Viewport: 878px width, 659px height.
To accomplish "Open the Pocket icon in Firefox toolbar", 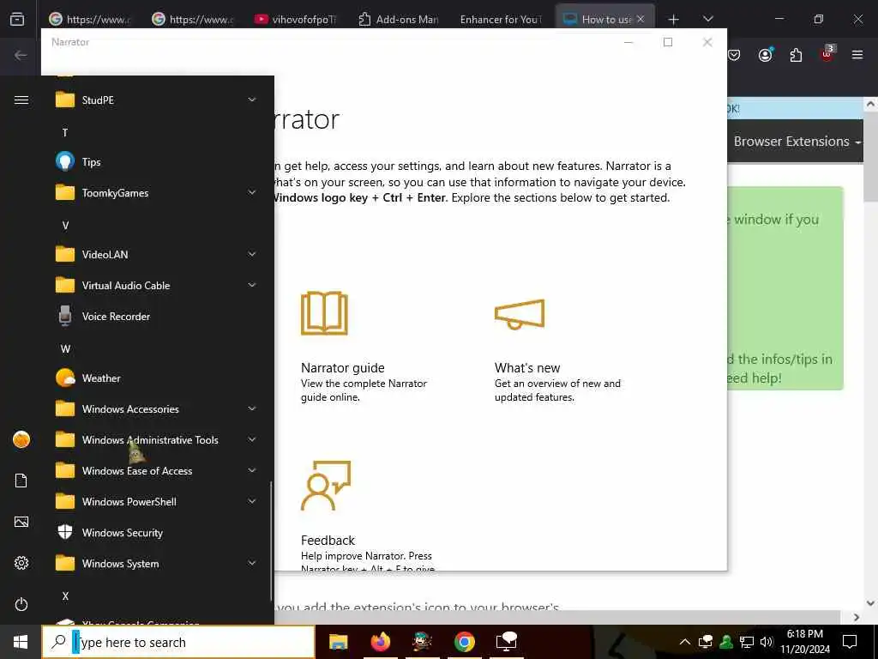I will (x=734, y=55).
